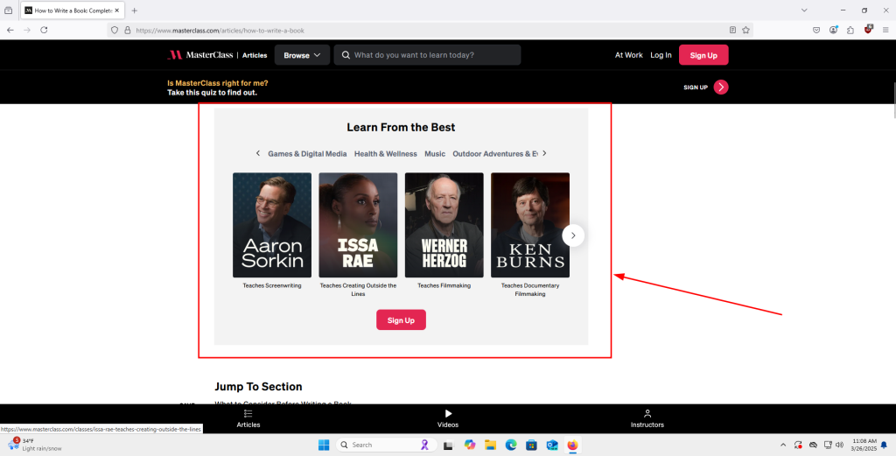Click the magnifier icon in MasterClass search
The width and height of the screenshot is (896, 456).
pyautogui.click(x=346, y=55)
